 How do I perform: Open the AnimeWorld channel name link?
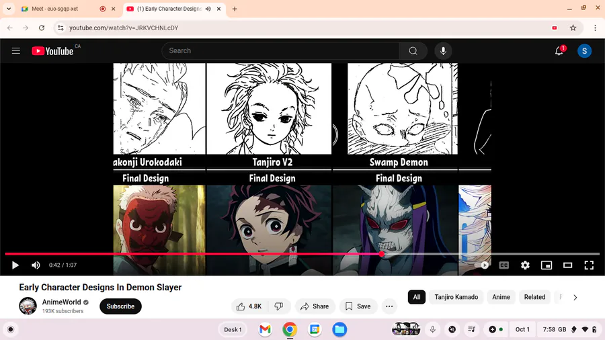[61, 302]
